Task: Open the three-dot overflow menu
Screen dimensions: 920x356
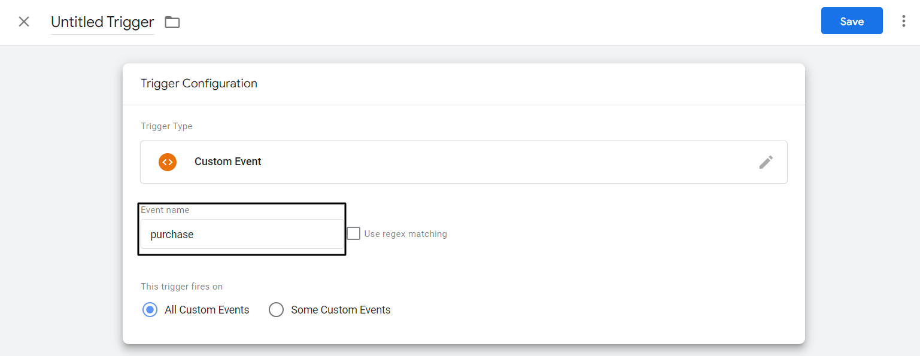Action: (903, 20)
